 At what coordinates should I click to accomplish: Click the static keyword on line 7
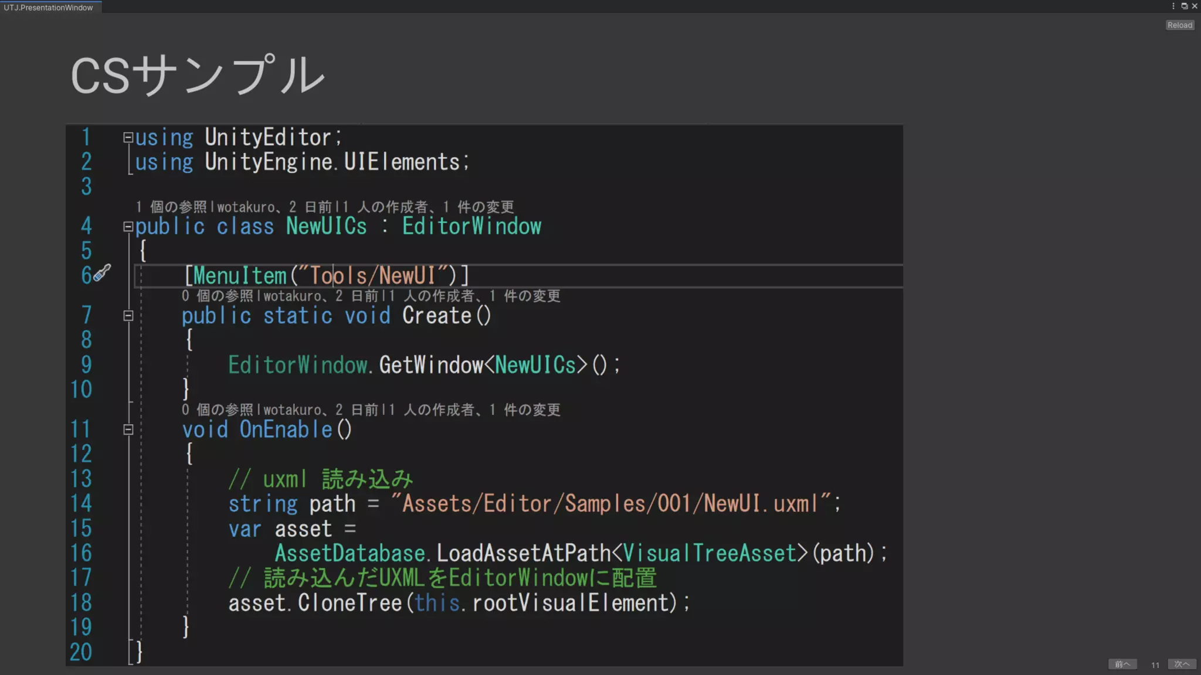pyautogui.click(x=297, y=316)
